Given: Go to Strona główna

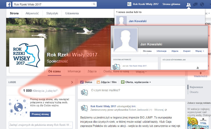Looking at the screenshot, I should pyautogui.click(x=171, y=4).
